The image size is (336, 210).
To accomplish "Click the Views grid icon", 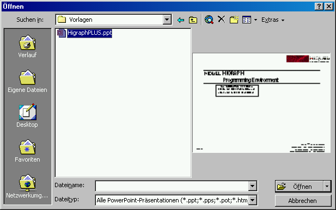I will [247, 20].
